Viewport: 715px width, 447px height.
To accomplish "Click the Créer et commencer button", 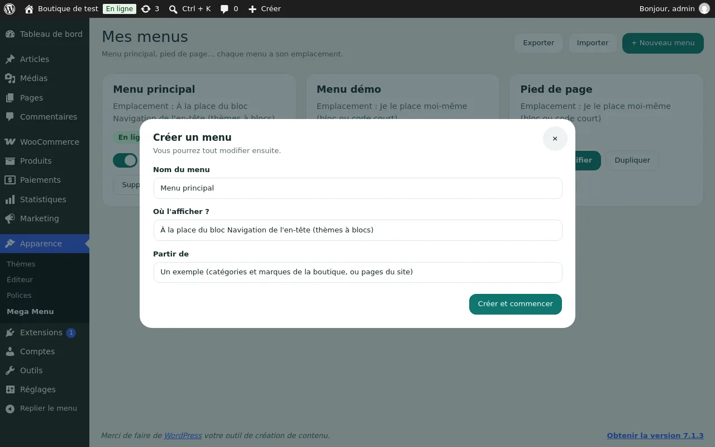I will coord(516,304).
